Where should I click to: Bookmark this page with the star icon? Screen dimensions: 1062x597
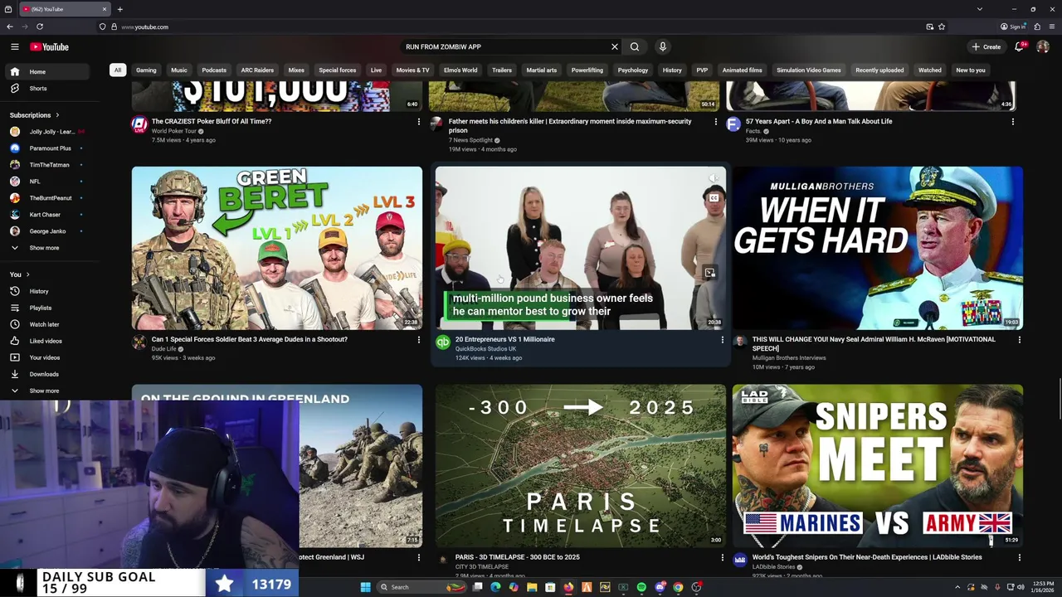[x=942, y=27]
